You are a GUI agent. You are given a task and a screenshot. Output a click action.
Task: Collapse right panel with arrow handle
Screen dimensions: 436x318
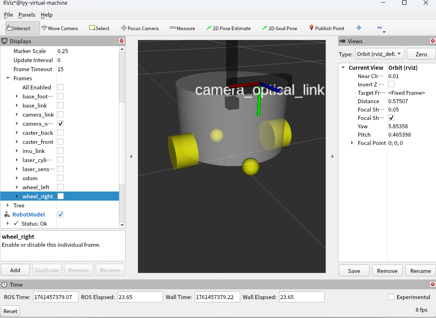click(x=332, y=156)
